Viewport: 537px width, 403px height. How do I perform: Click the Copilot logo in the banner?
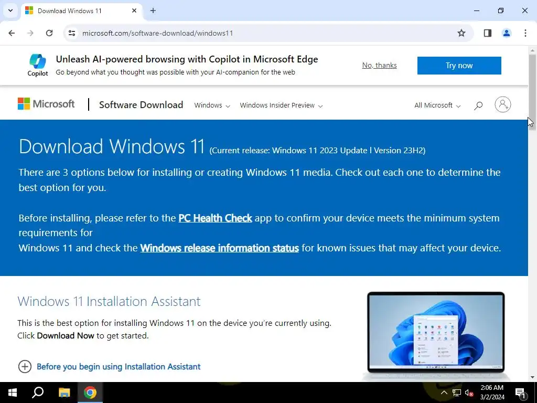(38, 65)
